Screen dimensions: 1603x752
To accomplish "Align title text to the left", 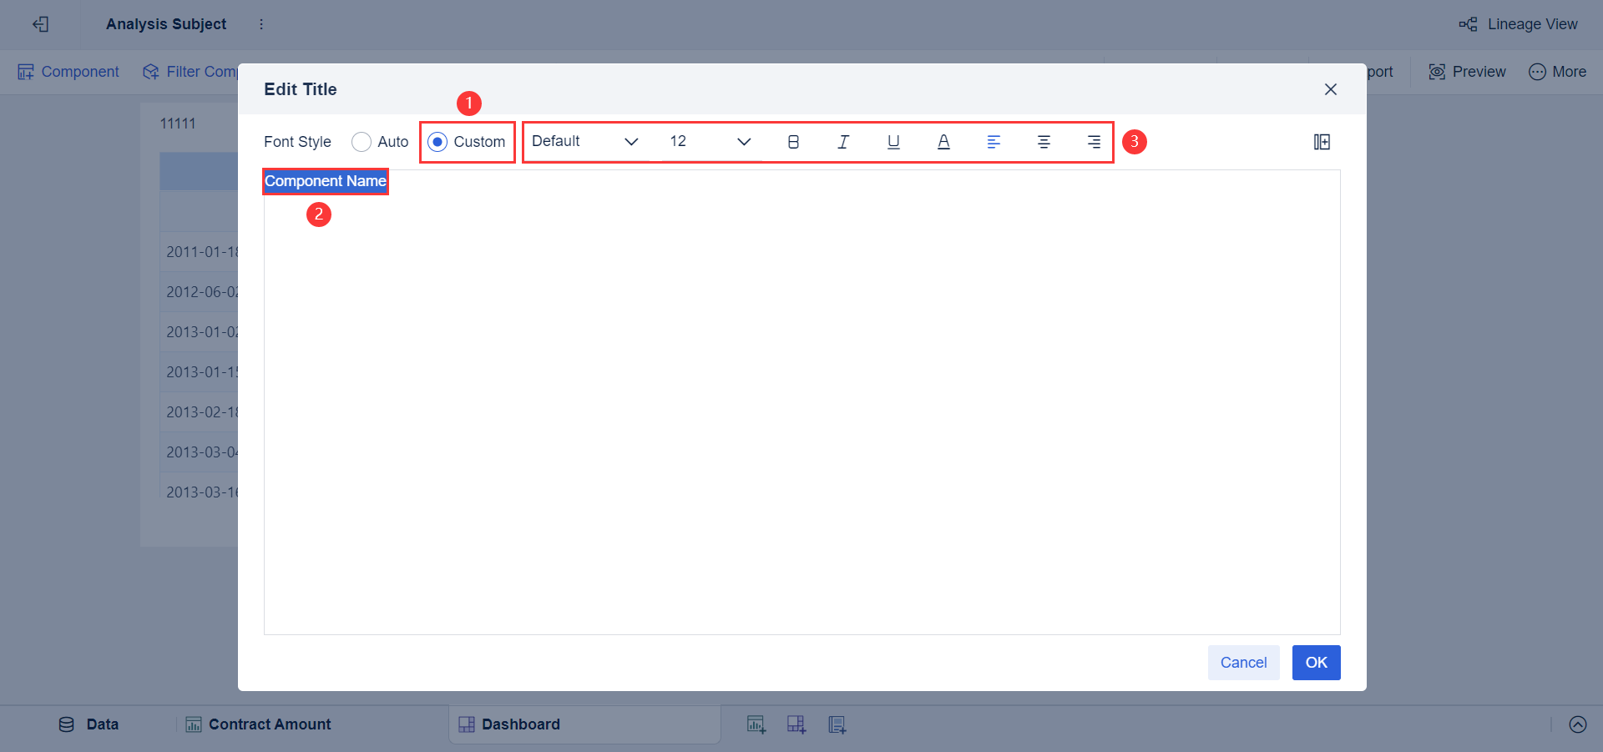I will (x=994, y=142).
